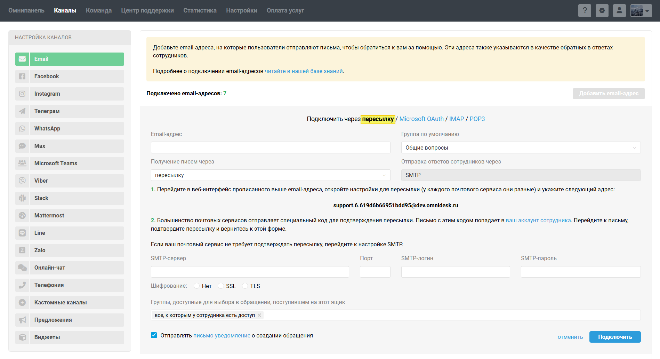660x359 pixels.
Task: Click the Instagram channel icon
Action: click(x=22, y=94)
